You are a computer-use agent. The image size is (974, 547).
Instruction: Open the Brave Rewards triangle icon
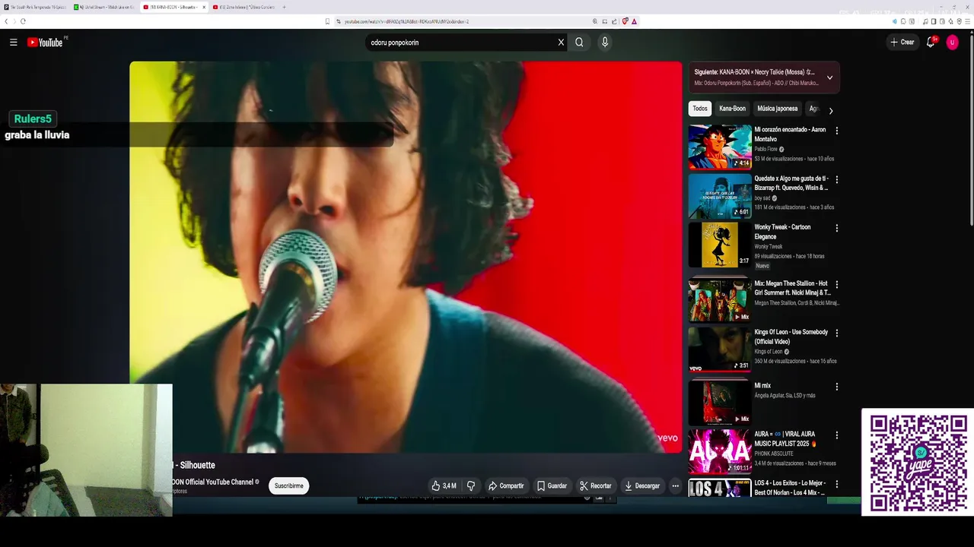pyautogui.click(x=634, y=21)
